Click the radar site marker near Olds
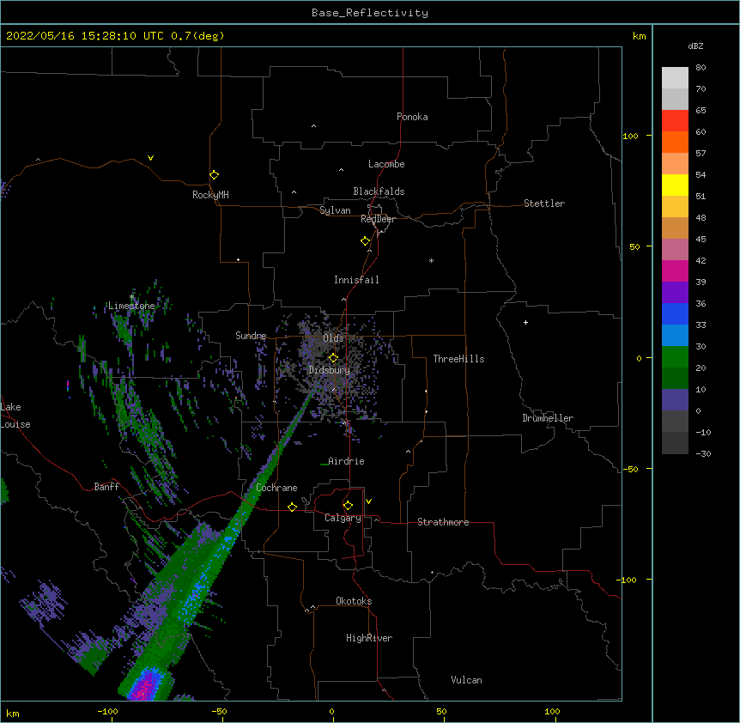This screenshot has height=723, width=740. coord(333,357)
